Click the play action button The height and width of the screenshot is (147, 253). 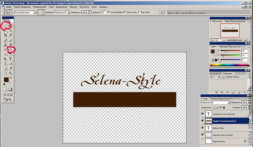click(x=227, y=92)
